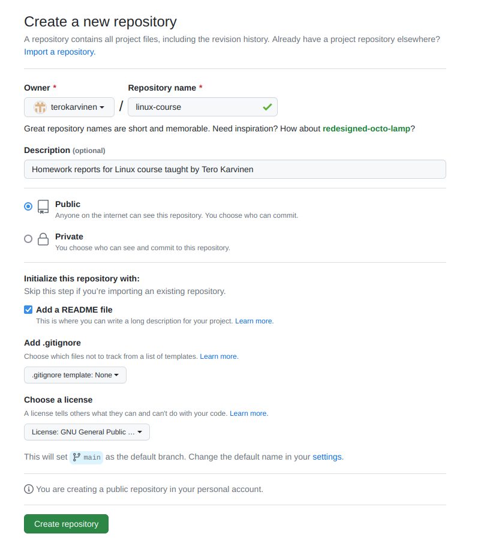Screen dimensions: 490x552
Task: Select the Private radio button
Action: [x=28, y=239]
